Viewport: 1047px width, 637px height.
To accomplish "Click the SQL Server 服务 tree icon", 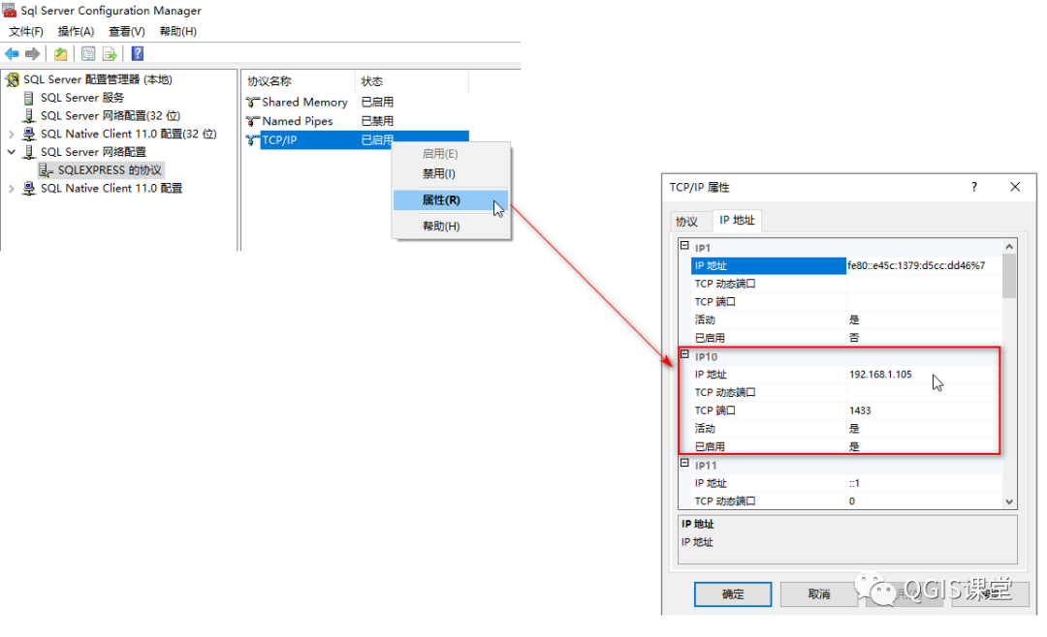I will [x=29, y=98].
